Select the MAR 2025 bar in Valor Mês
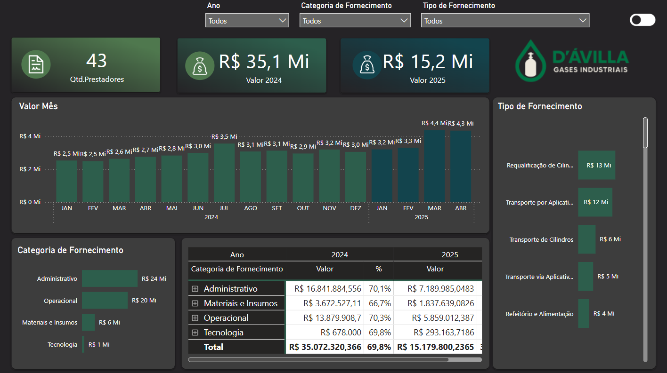667x373 pixels. 434,166
